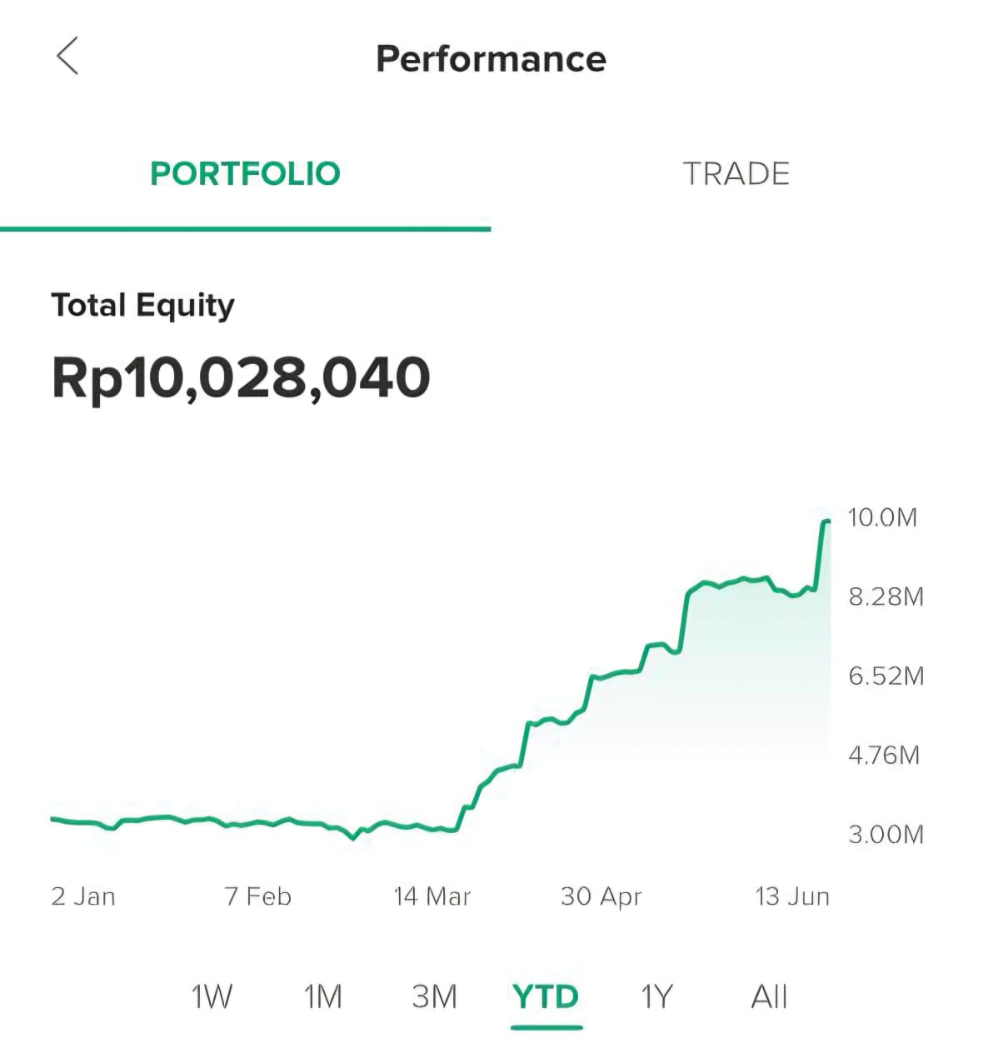This screenshot has height=1058, width=983.
Task: View the All time range
Action: pyautogui.click(x=769, y=996)
